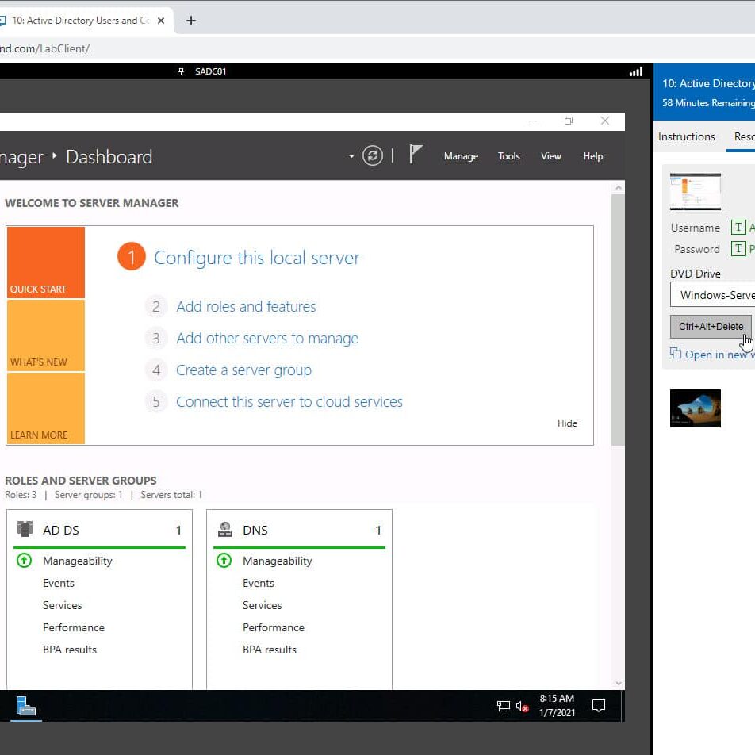Hide the welcome tile via Hide
The height and width of the screenshot is (755, 755).
tap(567, 423)
